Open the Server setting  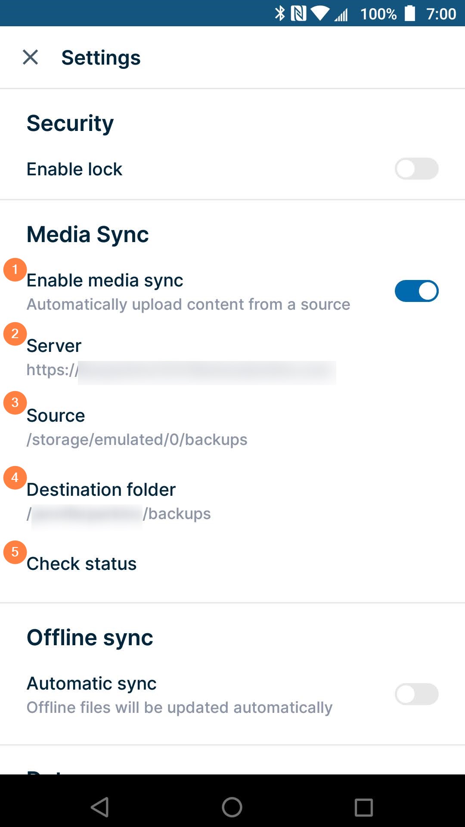(54, 346)
